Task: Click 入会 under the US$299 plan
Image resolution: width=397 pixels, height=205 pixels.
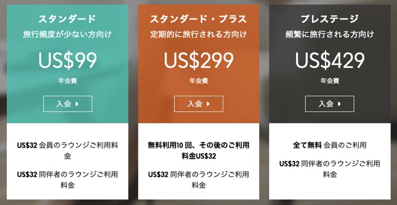Action: [x=198, y=104]
